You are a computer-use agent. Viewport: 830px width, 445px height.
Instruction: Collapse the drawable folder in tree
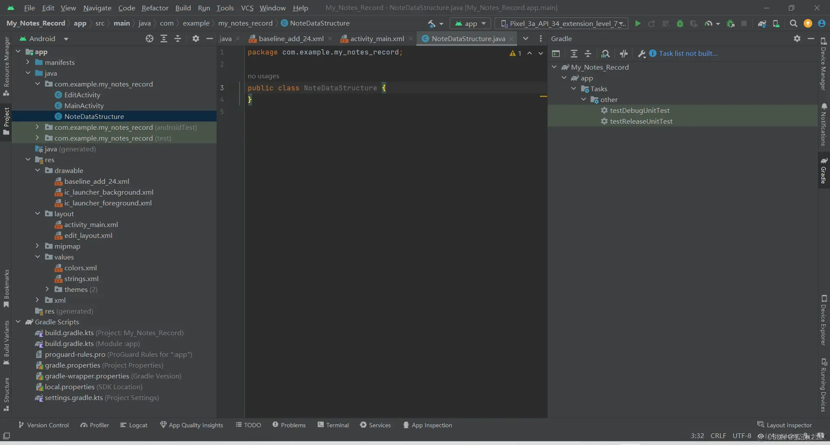coord(38,170)
